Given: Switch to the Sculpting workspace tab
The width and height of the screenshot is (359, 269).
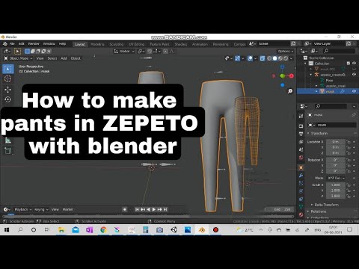Looking at the screenshot, I should [x=117, y=44].
